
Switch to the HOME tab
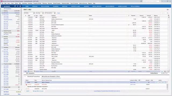click(x=27, y=6)
